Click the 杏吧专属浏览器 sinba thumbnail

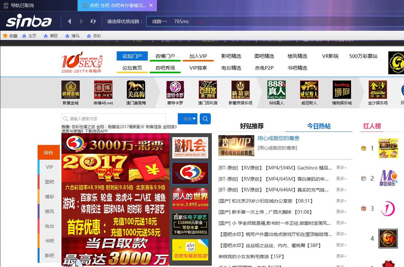pos(190,250)
